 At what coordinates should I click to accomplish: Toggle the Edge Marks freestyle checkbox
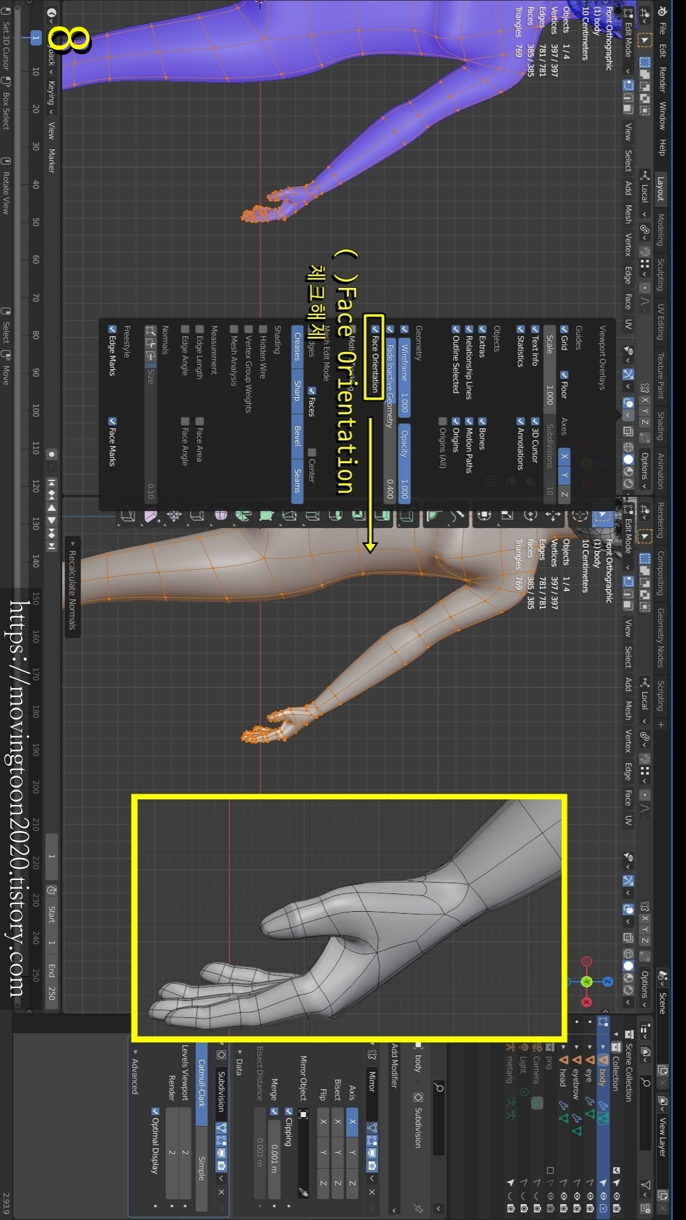112,330
